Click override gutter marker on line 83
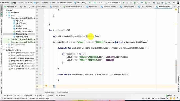180x101 pixels. coord(40,74)
